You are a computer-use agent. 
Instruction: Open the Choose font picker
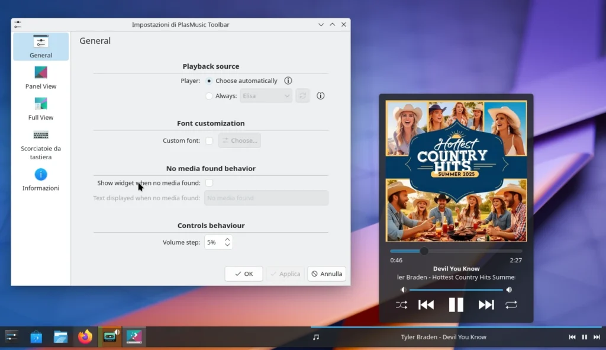tap(239, 140)
